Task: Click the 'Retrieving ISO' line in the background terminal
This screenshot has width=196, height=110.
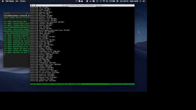Action: (15, 21)
